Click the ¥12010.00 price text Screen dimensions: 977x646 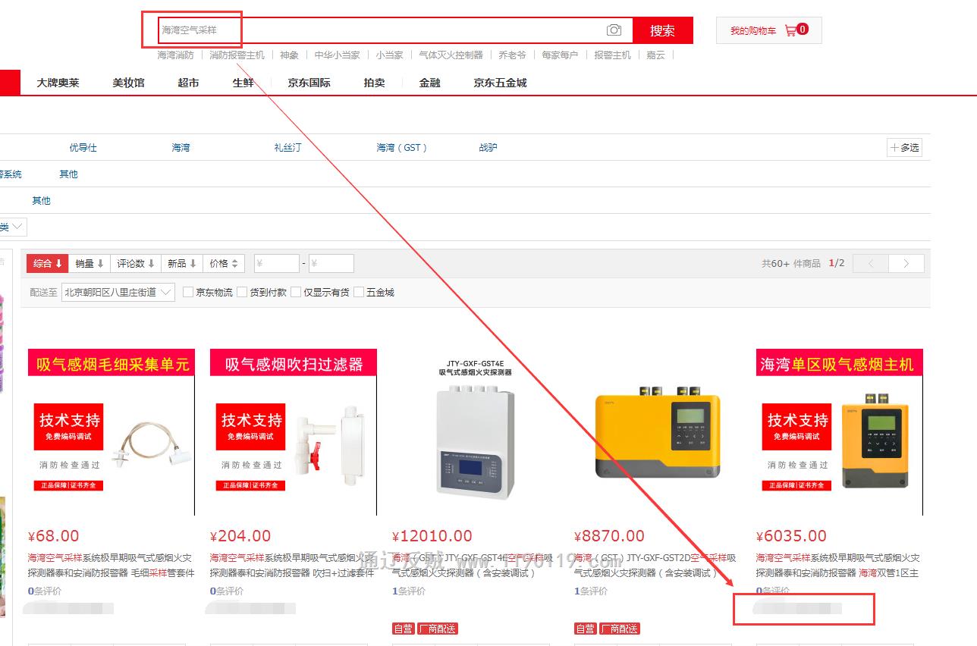(x=432, y=536)
